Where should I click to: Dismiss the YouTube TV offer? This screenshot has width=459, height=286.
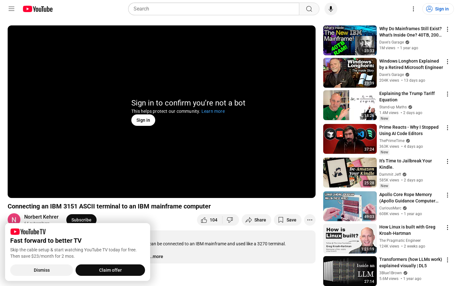click(42, 270)
